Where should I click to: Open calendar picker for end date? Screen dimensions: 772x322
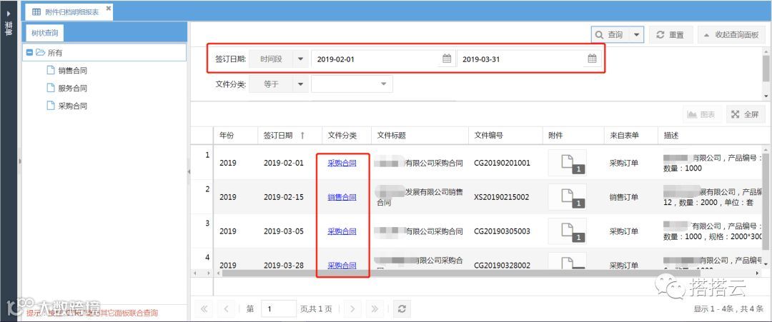[593, 59]
